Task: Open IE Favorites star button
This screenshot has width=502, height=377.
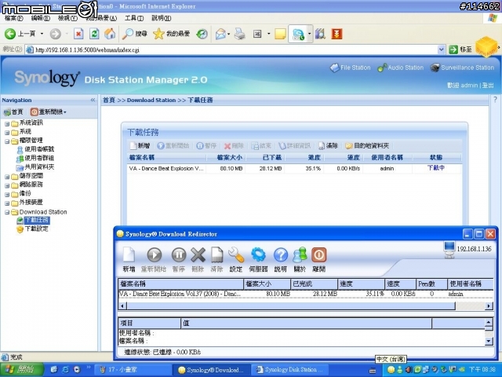Action: pyautogui.click(x=171, y=34)
